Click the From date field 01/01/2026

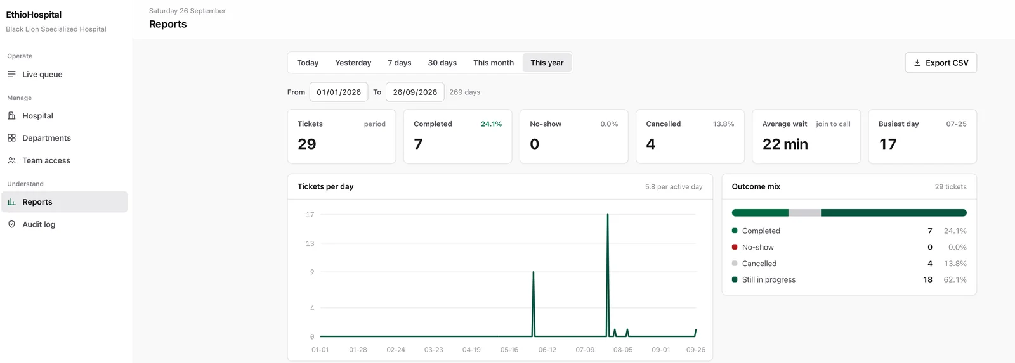pos(339,92)
